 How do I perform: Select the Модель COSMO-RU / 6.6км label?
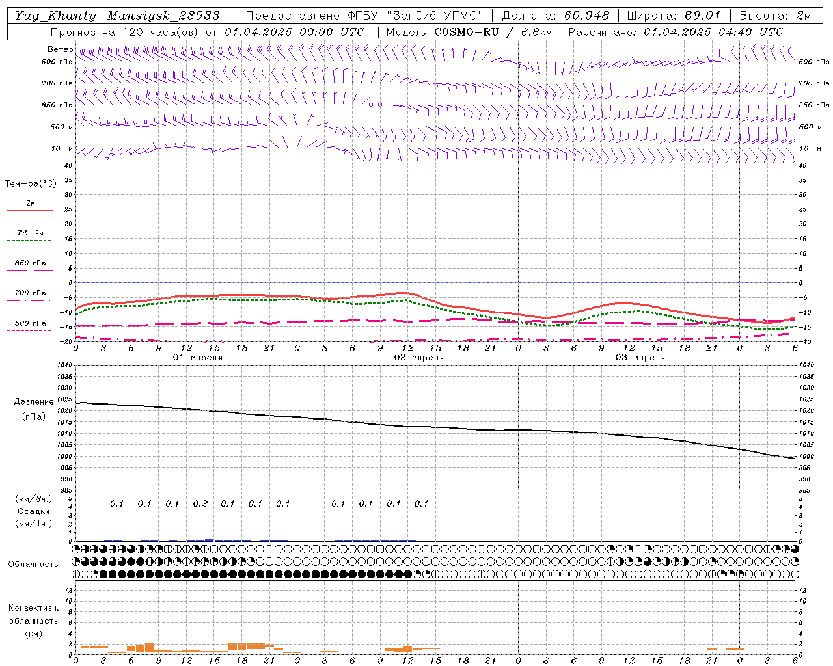469,32
